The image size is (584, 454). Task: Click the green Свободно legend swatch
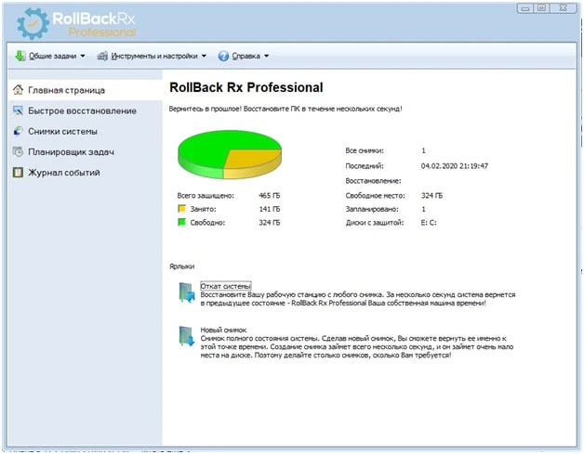181,222
